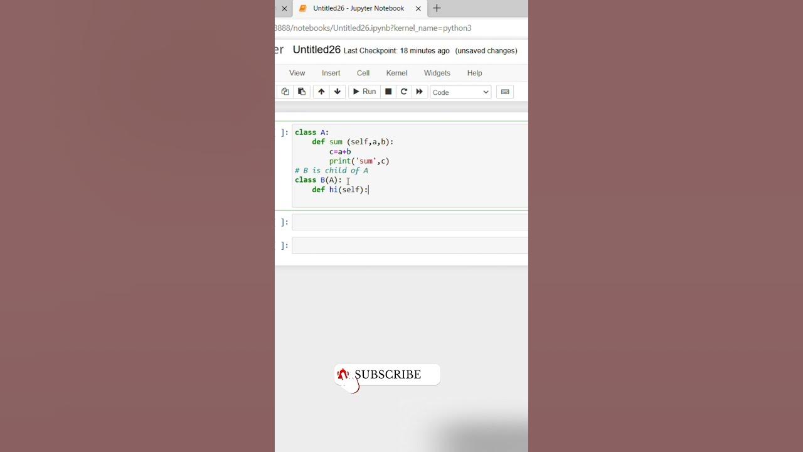The image size is (803, 452).
Task: Open the Kernel menu
Action: [x=396, y=73]
